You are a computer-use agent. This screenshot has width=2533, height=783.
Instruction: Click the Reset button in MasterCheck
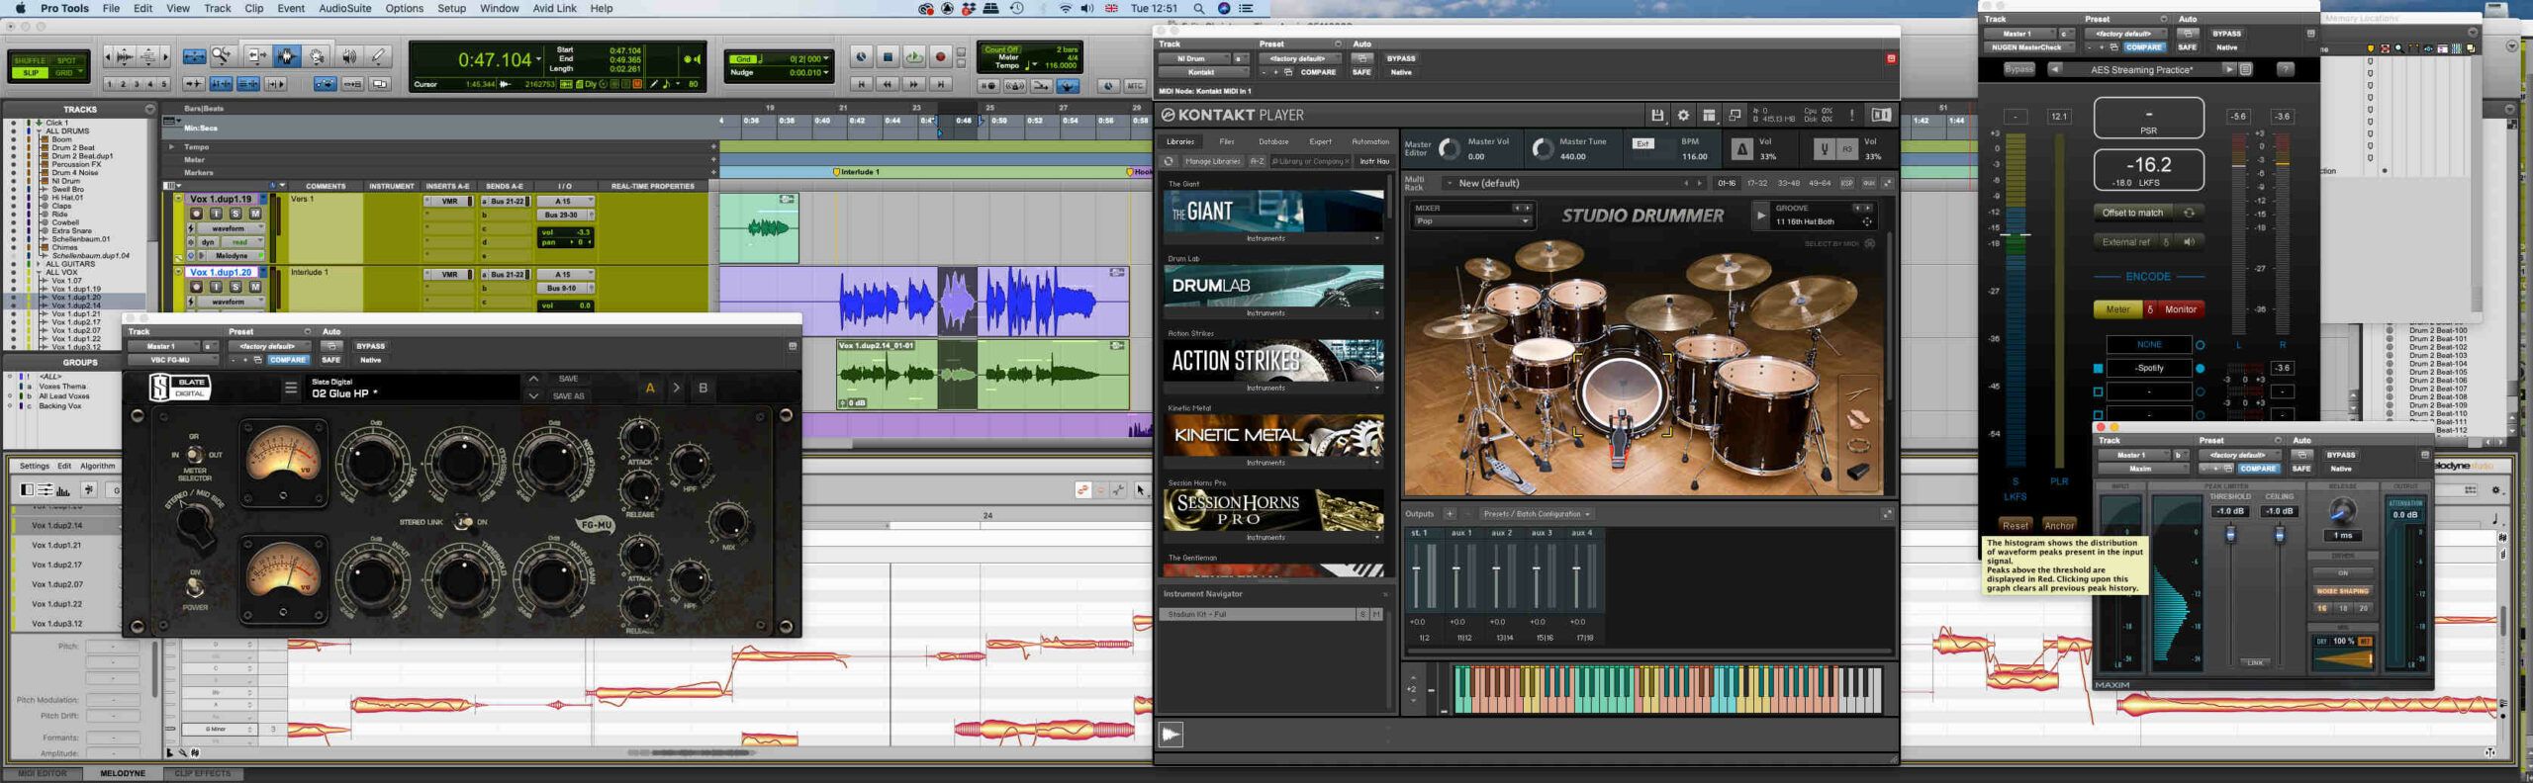click(x=2015, y=525)
